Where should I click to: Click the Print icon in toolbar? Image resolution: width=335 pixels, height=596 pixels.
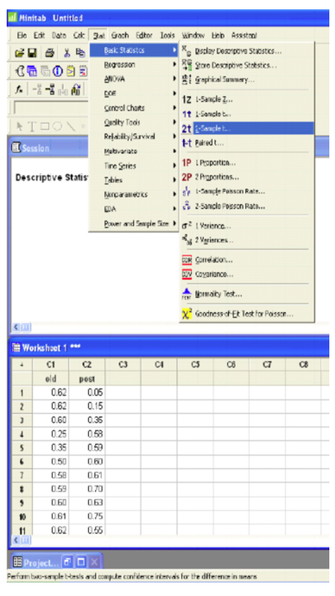click(49, 53)
